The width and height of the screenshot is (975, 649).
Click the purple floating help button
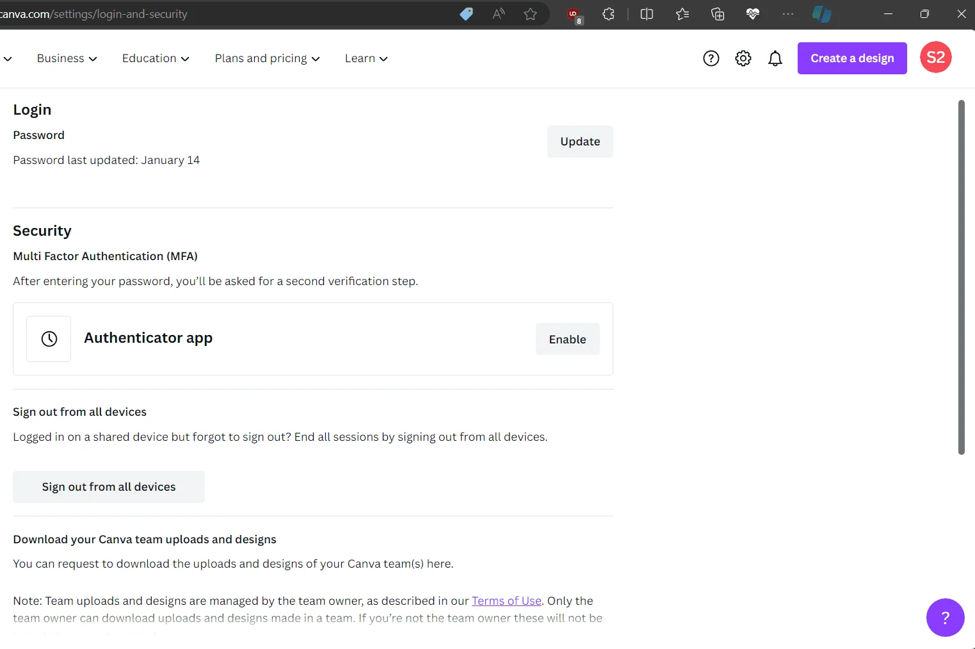(x=945, y=618)
